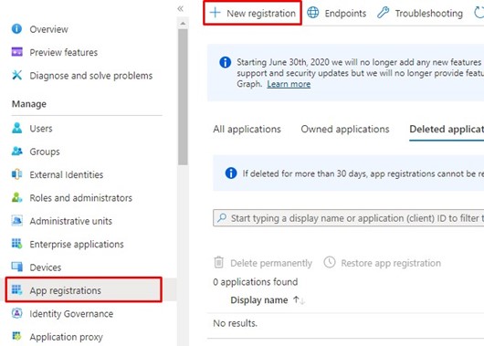Collapse the sidebar with double chevron
Viewport: 484px width, 346px height.
click(180, 8)
